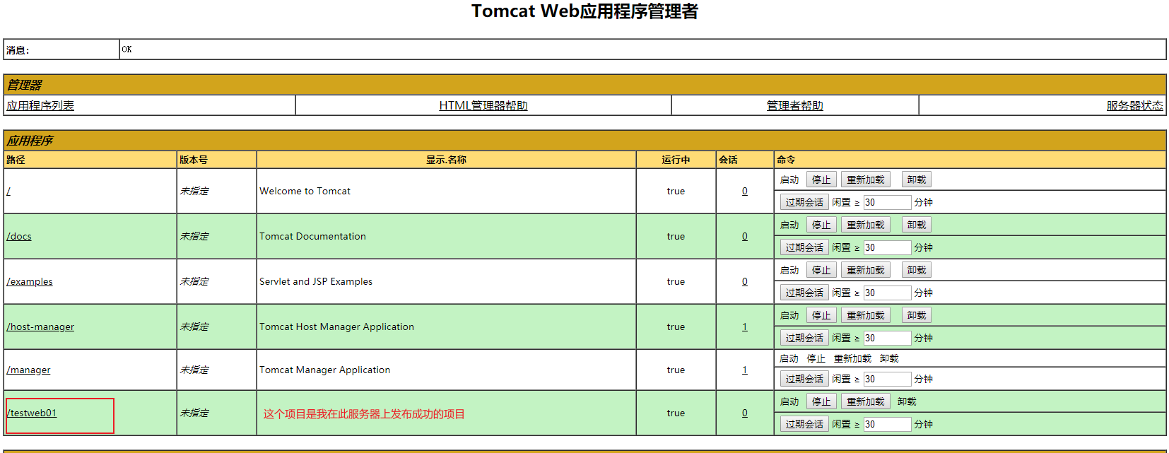Viewport: 1169px width, 453px height.
Task: Open the /host-manager application link
Action: click(40, 326)
